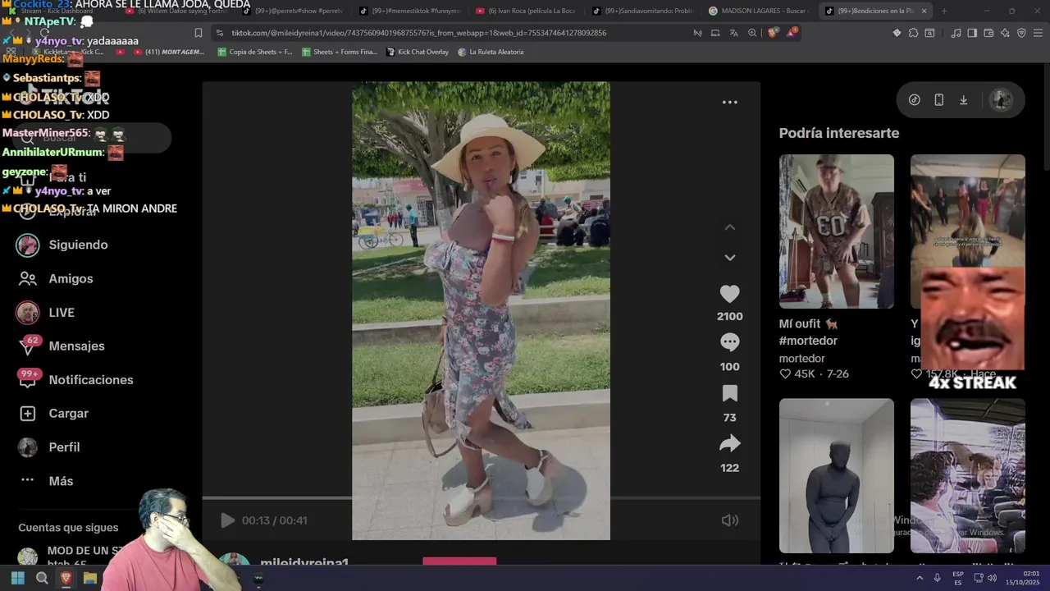Switch to the #memestiktok tab
Screen dimensions: 1050x591
(409, 11)
